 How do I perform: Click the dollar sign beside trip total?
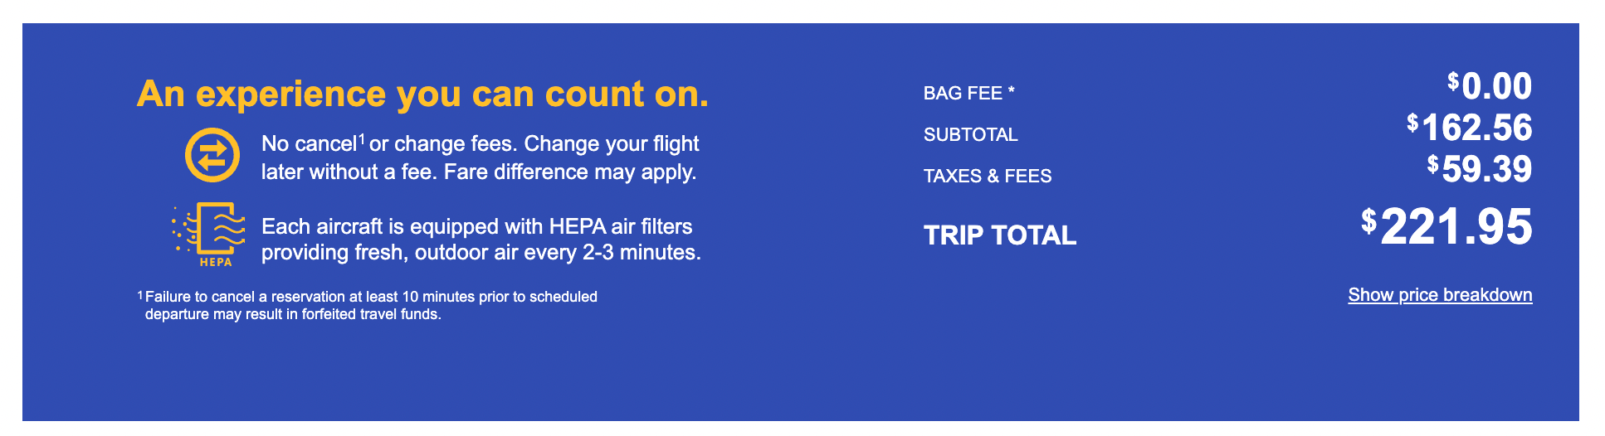1368,221
